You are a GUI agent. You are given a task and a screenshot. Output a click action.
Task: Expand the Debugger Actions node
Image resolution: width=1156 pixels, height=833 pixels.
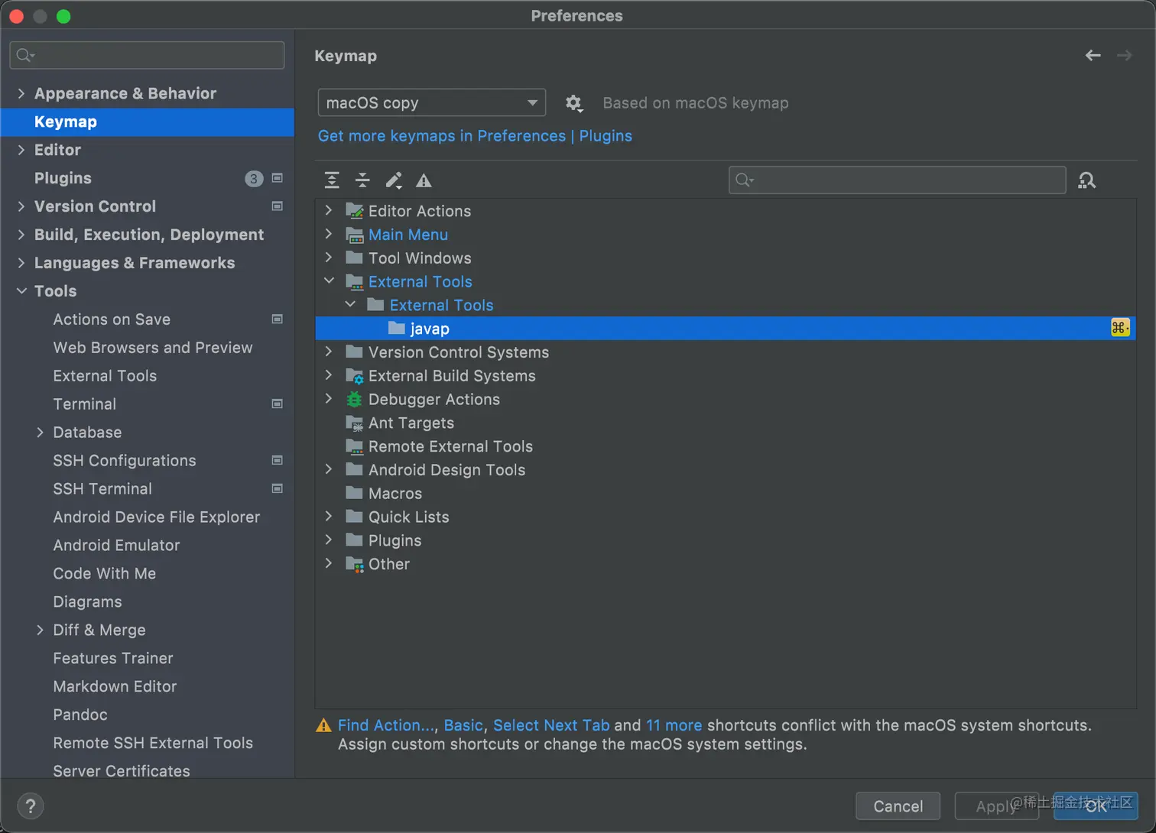tap(329, 399)
